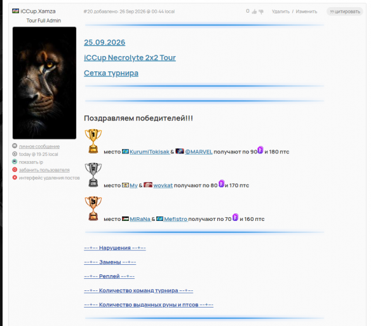The width and height of the screenshot is (371, 326).
Task: Click the ban user red icon
Action: [15, 169]
